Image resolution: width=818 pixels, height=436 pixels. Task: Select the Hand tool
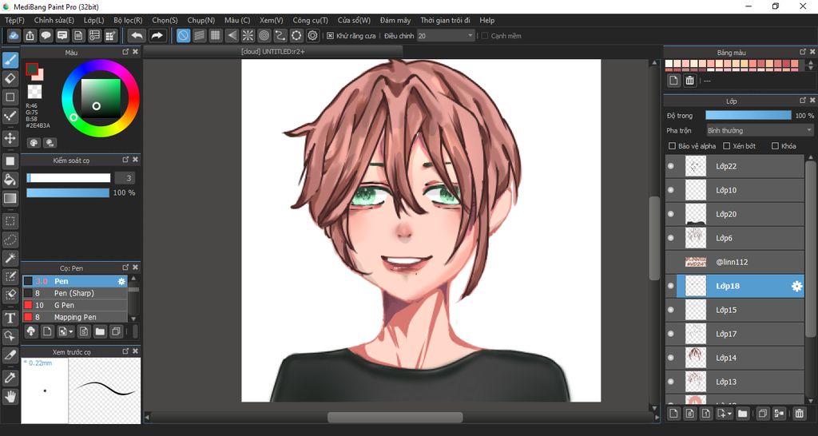(10, 396)
